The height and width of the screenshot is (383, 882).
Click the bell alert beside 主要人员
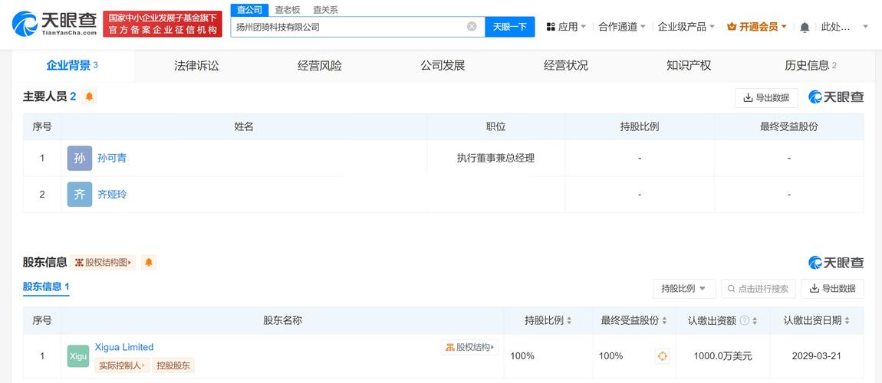pos(89,97)
